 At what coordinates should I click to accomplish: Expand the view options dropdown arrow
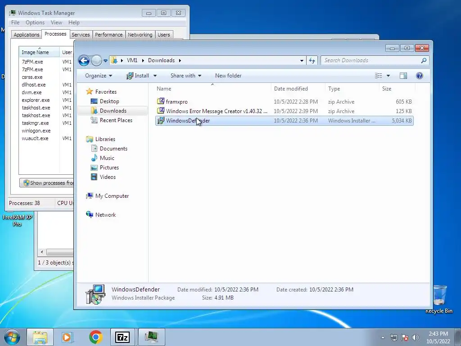[x=388, y=76]
